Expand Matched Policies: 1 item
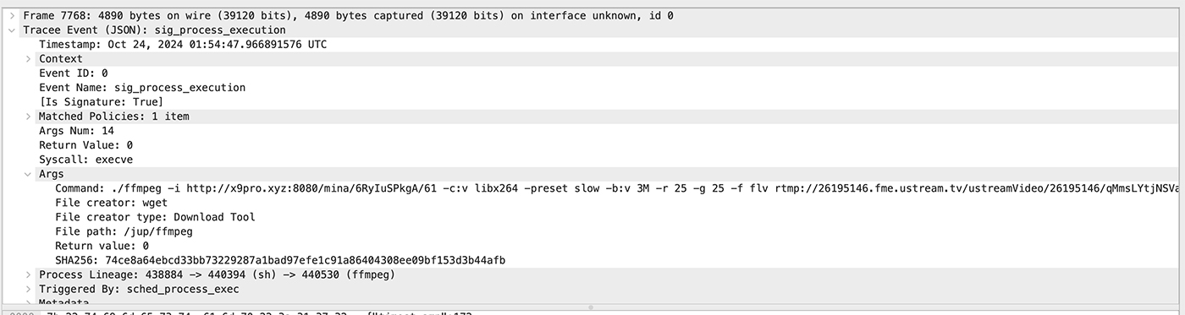 point(28,116)
